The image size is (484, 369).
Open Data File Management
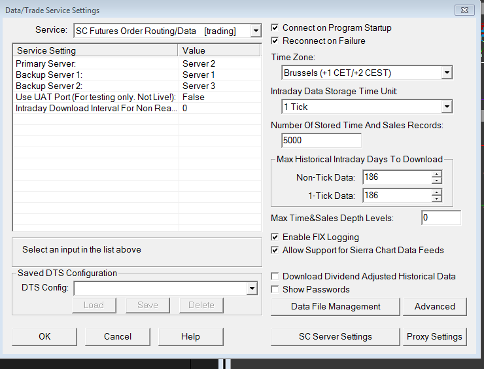(x=336, y=307)
